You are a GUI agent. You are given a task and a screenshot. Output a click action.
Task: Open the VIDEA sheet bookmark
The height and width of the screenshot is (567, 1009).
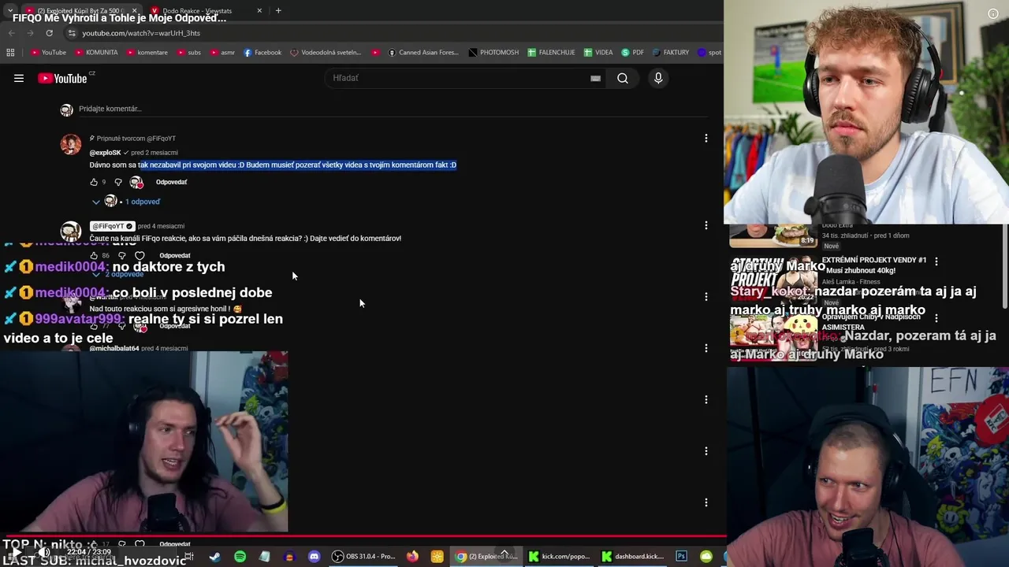coord(598,52)
